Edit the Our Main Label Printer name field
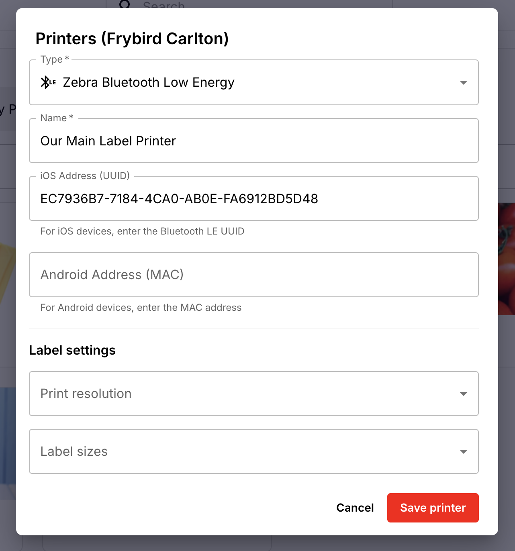The image size is (515, 551). coord(254,141)
